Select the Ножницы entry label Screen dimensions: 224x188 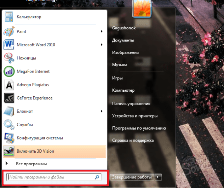click(26, 58)
